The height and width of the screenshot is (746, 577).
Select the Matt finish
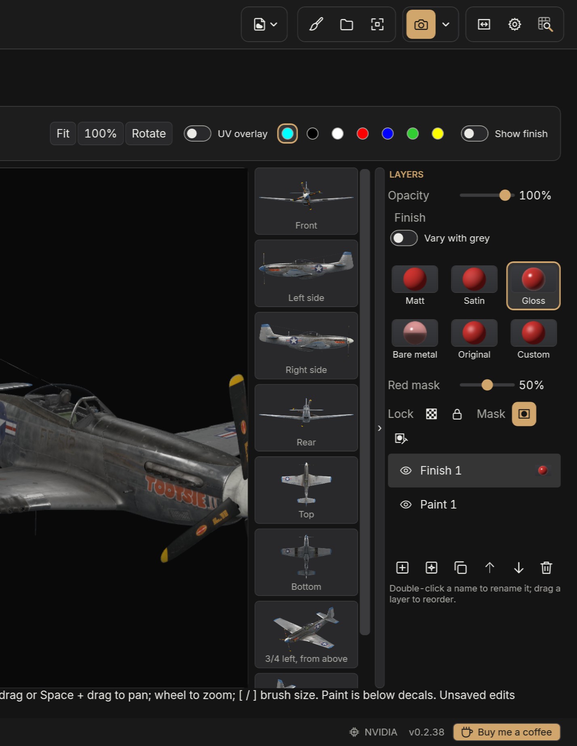point(415,286)
